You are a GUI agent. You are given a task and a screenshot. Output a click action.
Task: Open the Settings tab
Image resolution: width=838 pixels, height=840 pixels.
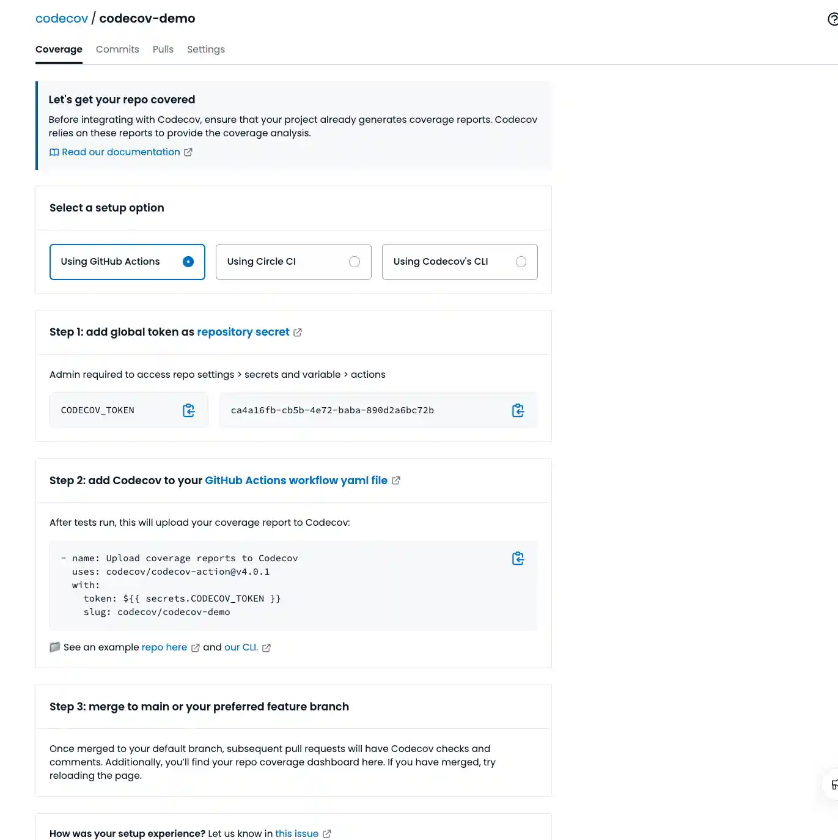point(205,49)
